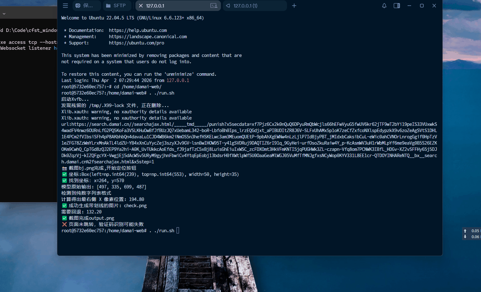Viewport: 481px width, 292px height.
Task: Open the notifications bell
Action: coord(384,6)
